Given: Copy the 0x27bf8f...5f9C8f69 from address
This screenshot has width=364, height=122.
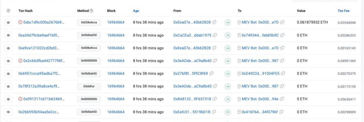Looking at the screenshot, I should point(211,73).
